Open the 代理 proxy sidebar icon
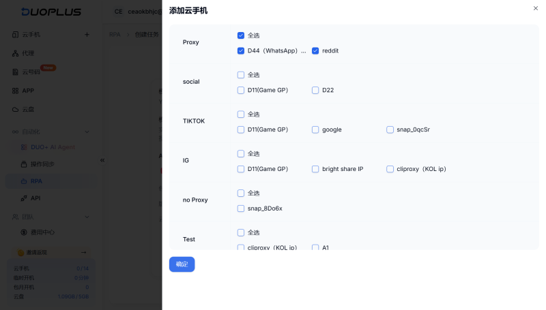 coord(15,53)
